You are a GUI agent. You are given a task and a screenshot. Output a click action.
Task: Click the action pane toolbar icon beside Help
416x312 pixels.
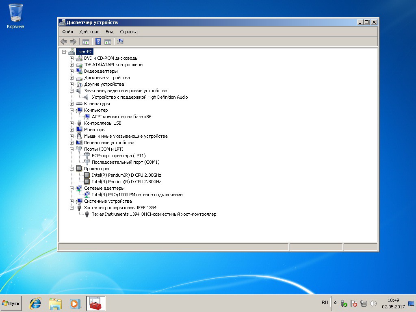click(107, 41)
